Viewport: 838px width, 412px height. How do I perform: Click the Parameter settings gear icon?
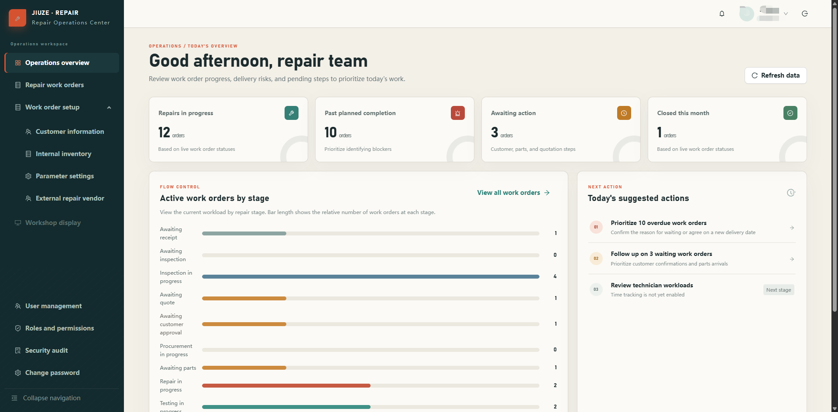click(x=28, y=176)
